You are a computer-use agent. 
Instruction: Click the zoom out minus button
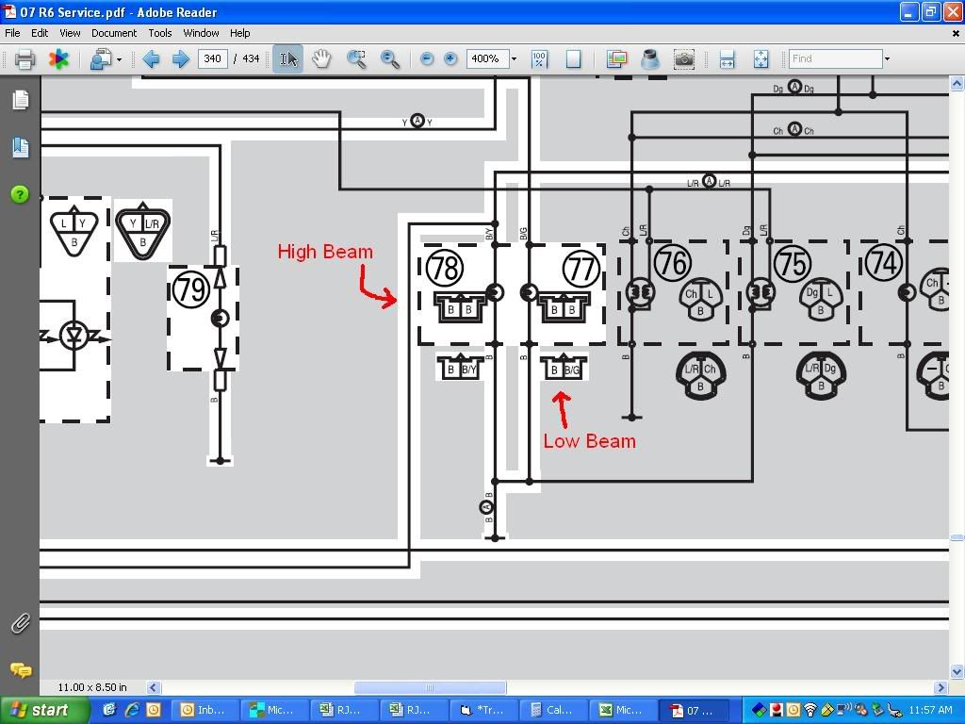tap(427, 59)
